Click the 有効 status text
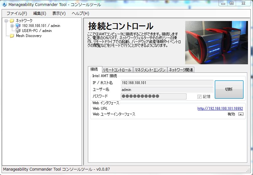Screen dimensions: 253x175 pos(231,114)
